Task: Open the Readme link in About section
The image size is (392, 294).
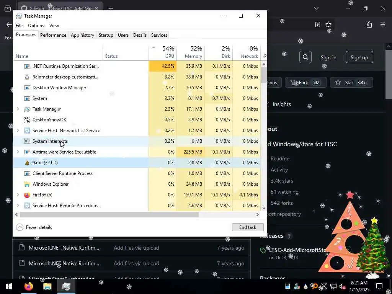Action: [x=280, y=158]
